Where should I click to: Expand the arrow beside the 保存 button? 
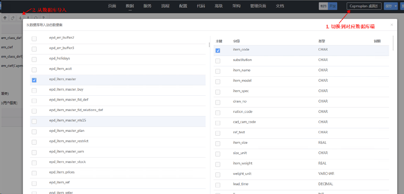pos(395,6)
